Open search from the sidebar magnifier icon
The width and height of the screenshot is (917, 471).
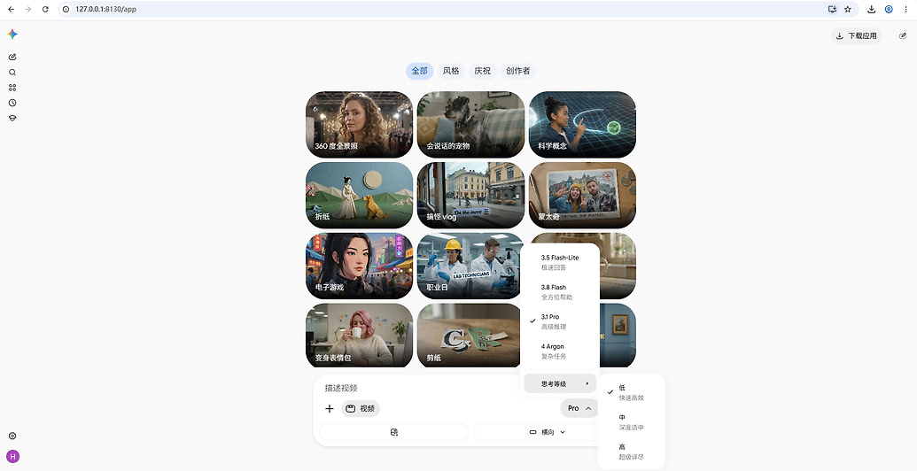pyautogui.click(x=12, y=73)
